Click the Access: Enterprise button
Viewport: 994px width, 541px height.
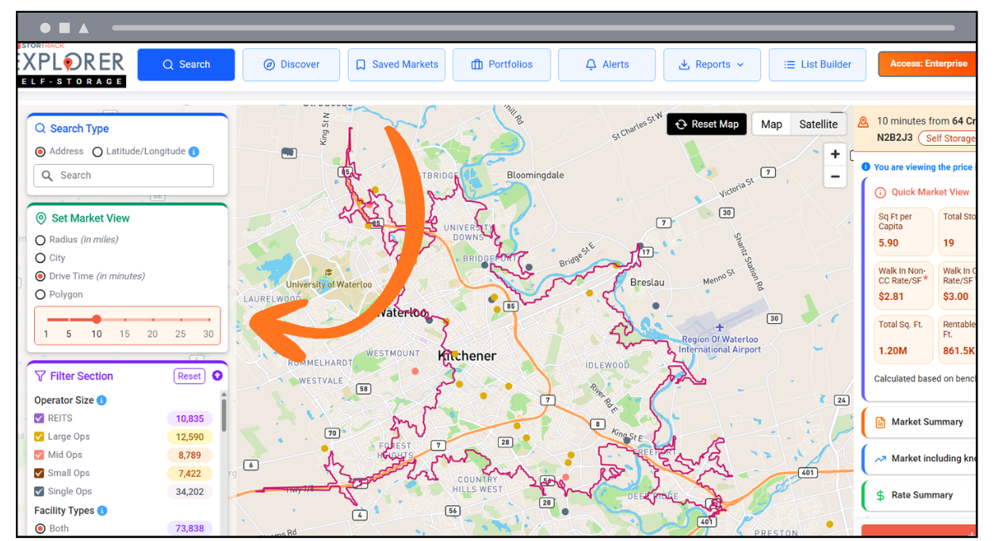coord(928,64)
